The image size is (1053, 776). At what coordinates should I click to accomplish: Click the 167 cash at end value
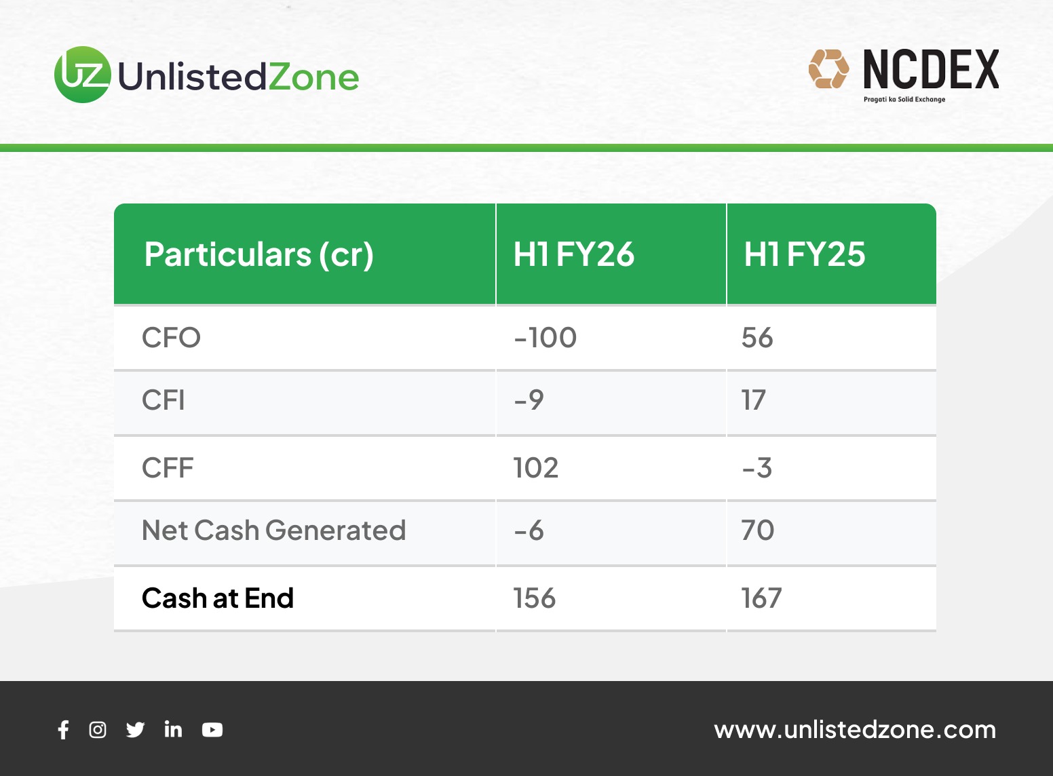(x=761, y=598)
